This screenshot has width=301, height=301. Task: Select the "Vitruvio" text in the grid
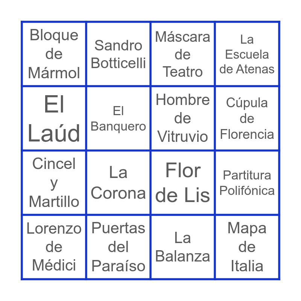point(183,137)
